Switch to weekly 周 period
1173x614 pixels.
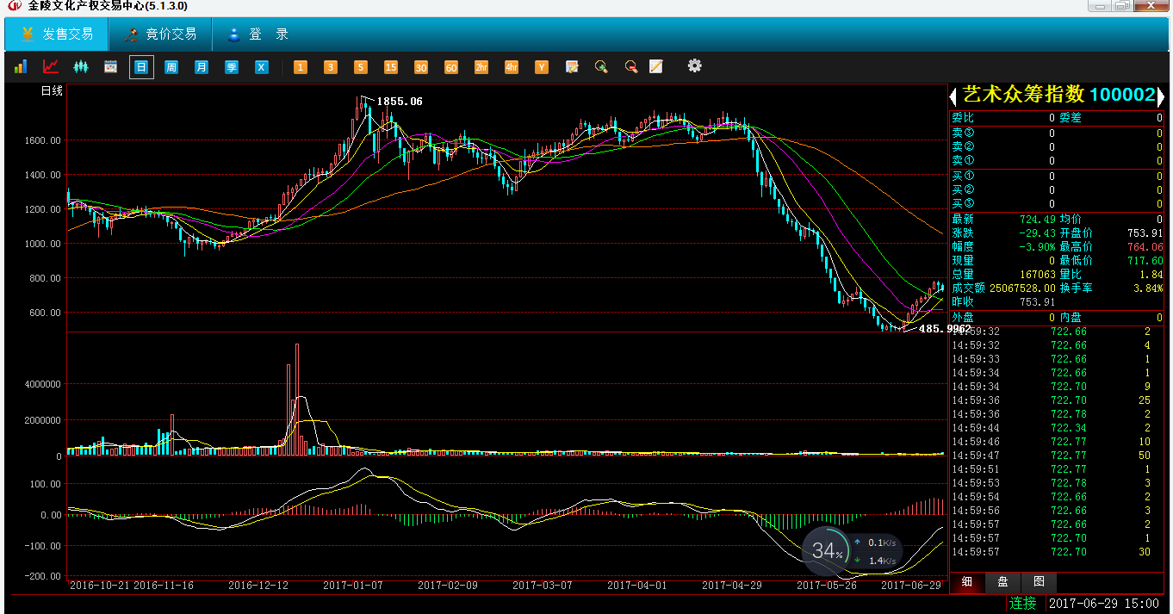(x=171, y=66)
